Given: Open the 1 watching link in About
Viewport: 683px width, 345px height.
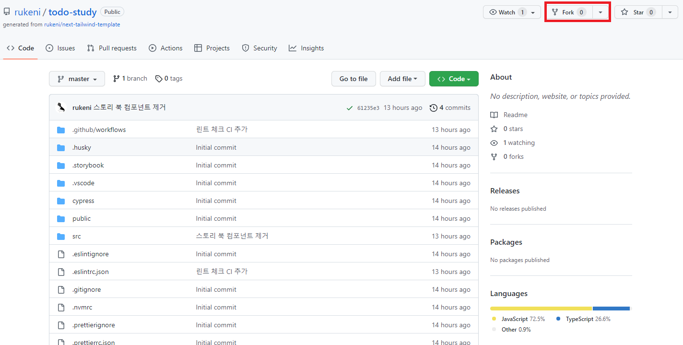Looking at the screenshot, I should tap(512, 143).
